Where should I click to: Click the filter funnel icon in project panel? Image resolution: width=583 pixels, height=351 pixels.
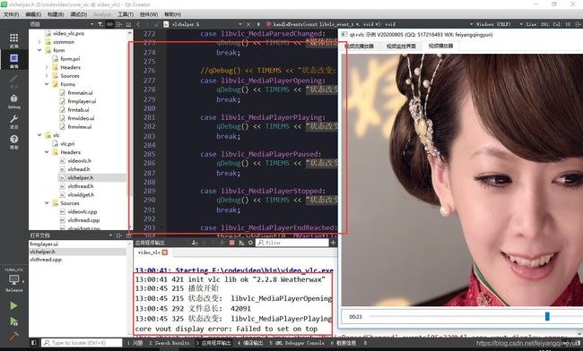pos(100,24)
